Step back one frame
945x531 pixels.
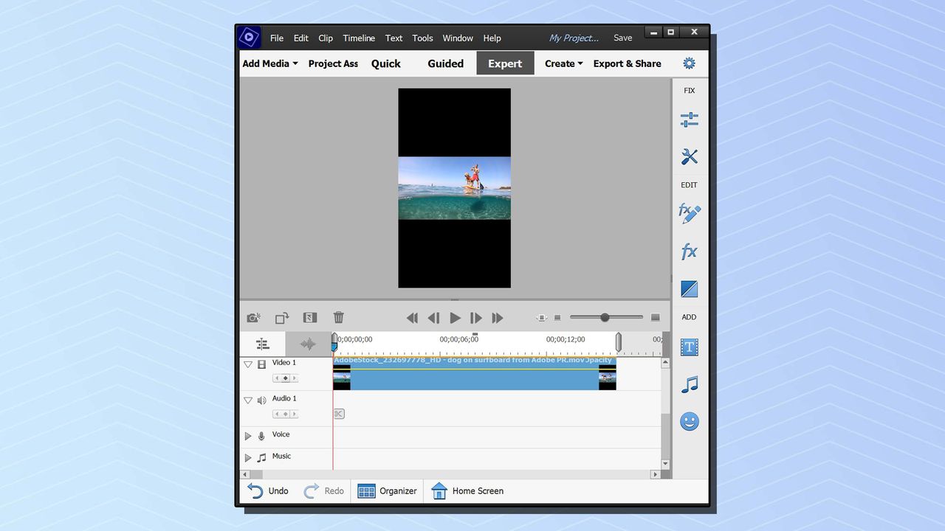click(x=433, y=318)
